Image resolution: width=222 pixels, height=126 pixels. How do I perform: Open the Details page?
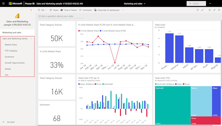[8, 69]
